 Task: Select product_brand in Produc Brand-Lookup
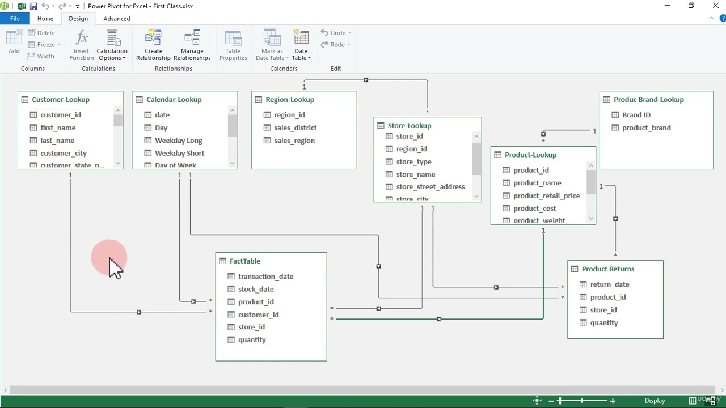point(646,127)
